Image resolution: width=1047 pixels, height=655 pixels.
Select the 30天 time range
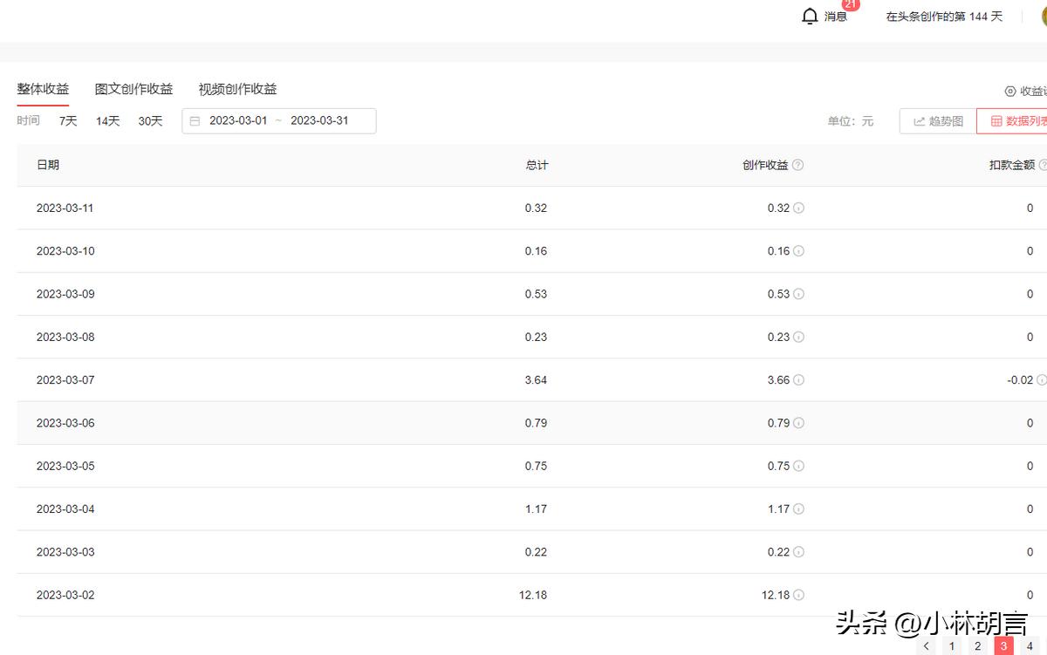point(150,121)
